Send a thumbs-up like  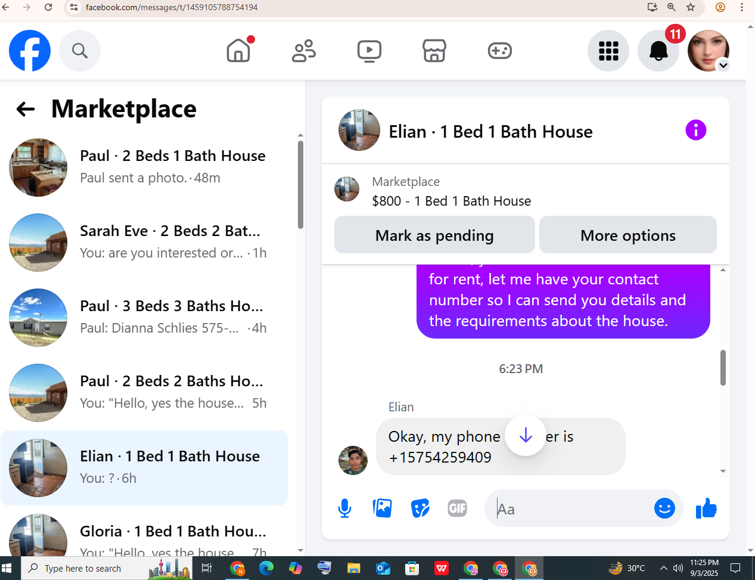tap(706, 508)
